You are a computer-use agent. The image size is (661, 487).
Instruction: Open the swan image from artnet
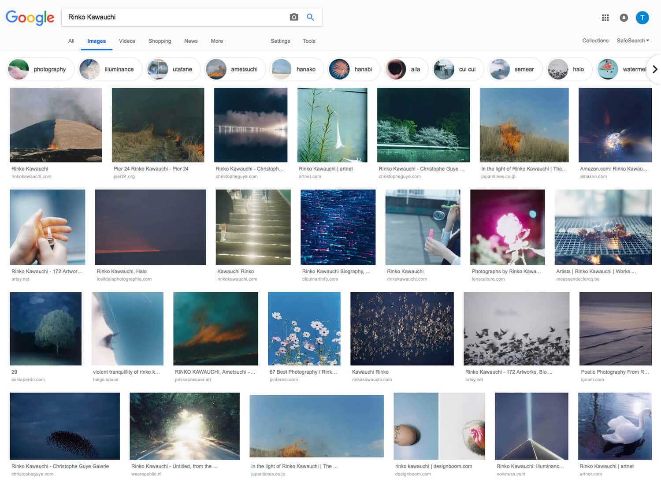(615, 426)
